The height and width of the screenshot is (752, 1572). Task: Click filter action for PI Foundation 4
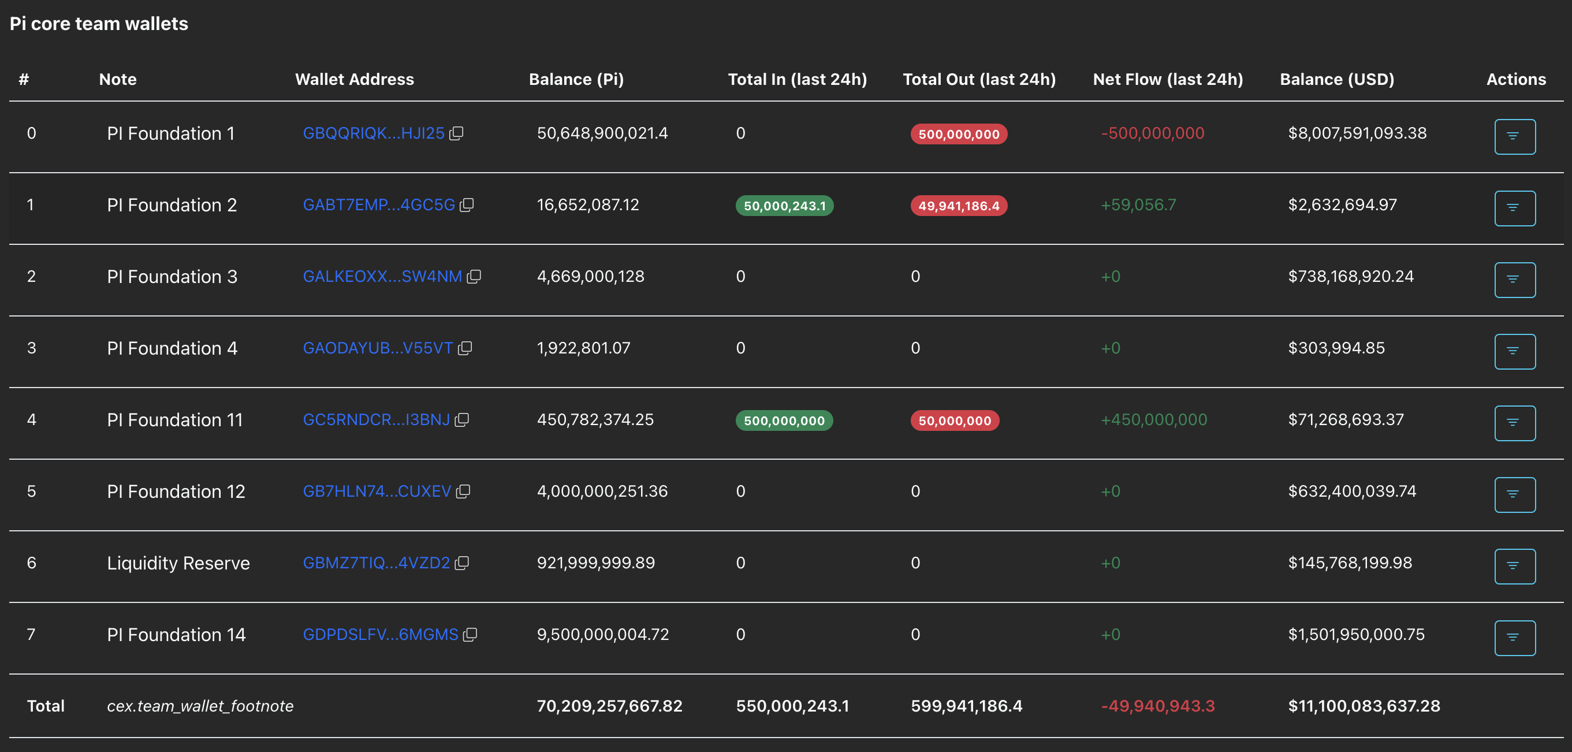pos(1514,352)
